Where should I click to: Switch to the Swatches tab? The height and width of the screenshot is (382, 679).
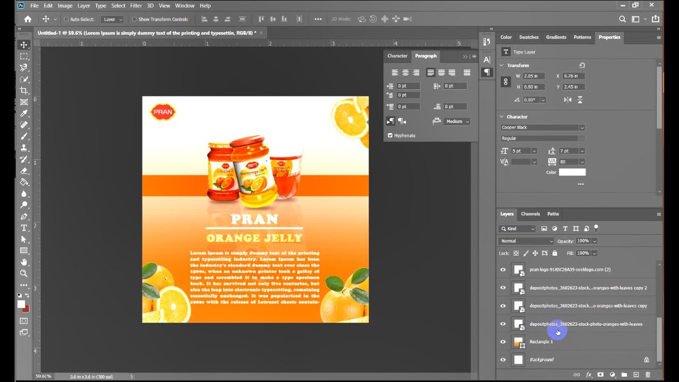[528, 37]
